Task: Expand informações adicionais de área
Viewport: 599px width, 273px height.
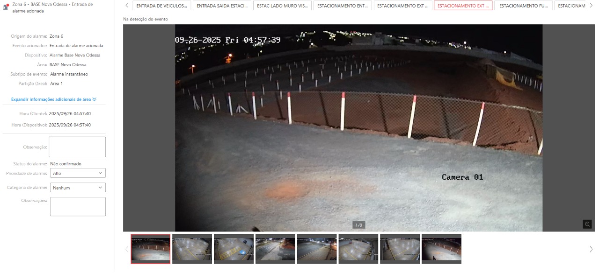Action: 53,99
